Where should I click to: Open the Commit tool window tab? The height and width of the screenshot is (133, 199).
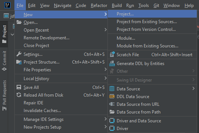click(4, 61)
